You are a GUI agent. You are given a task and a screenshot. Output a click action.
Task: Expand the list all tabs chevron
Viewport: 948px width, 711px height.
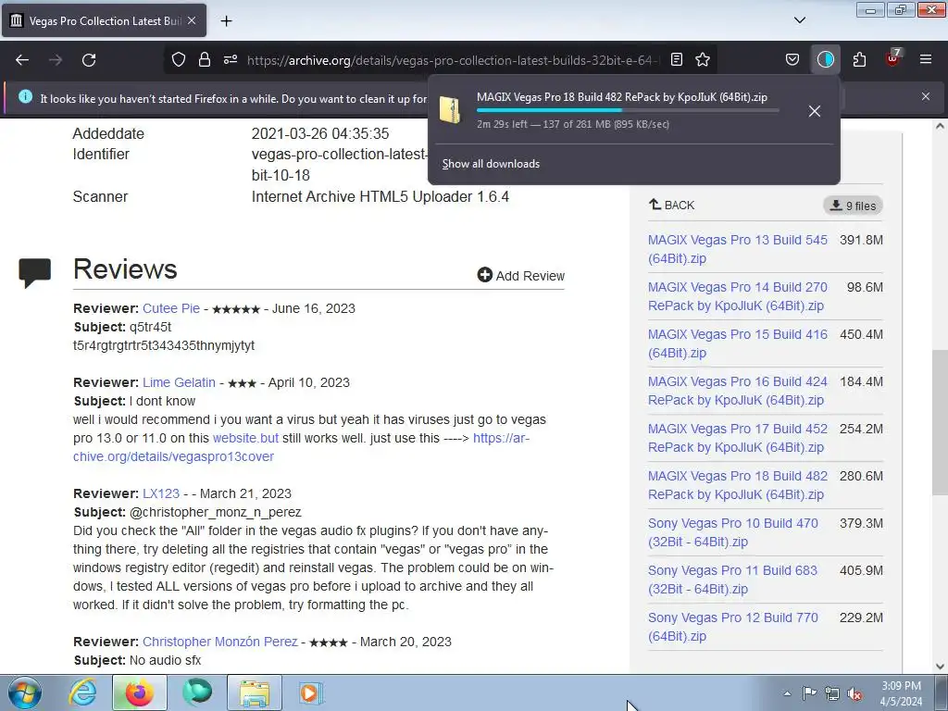800,20
